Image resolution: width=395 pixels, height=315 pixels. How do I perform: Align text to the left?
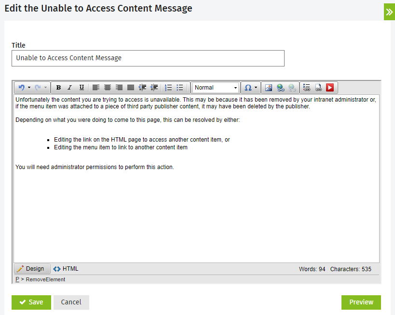[96, 88]
